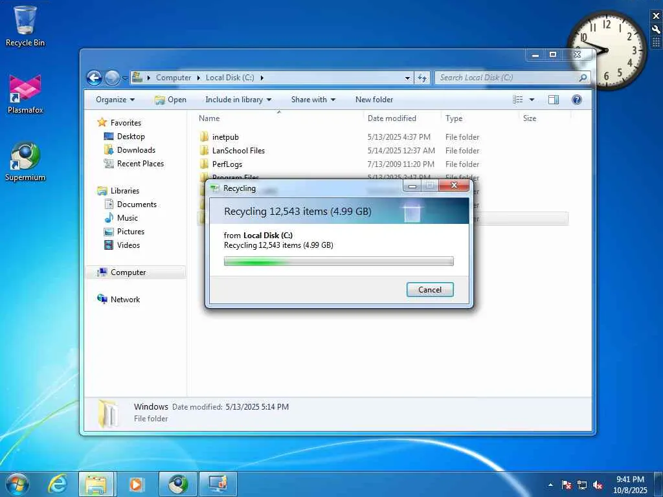
Task: Minimize the Recycling dialog
Action: [x=412, y=186]
